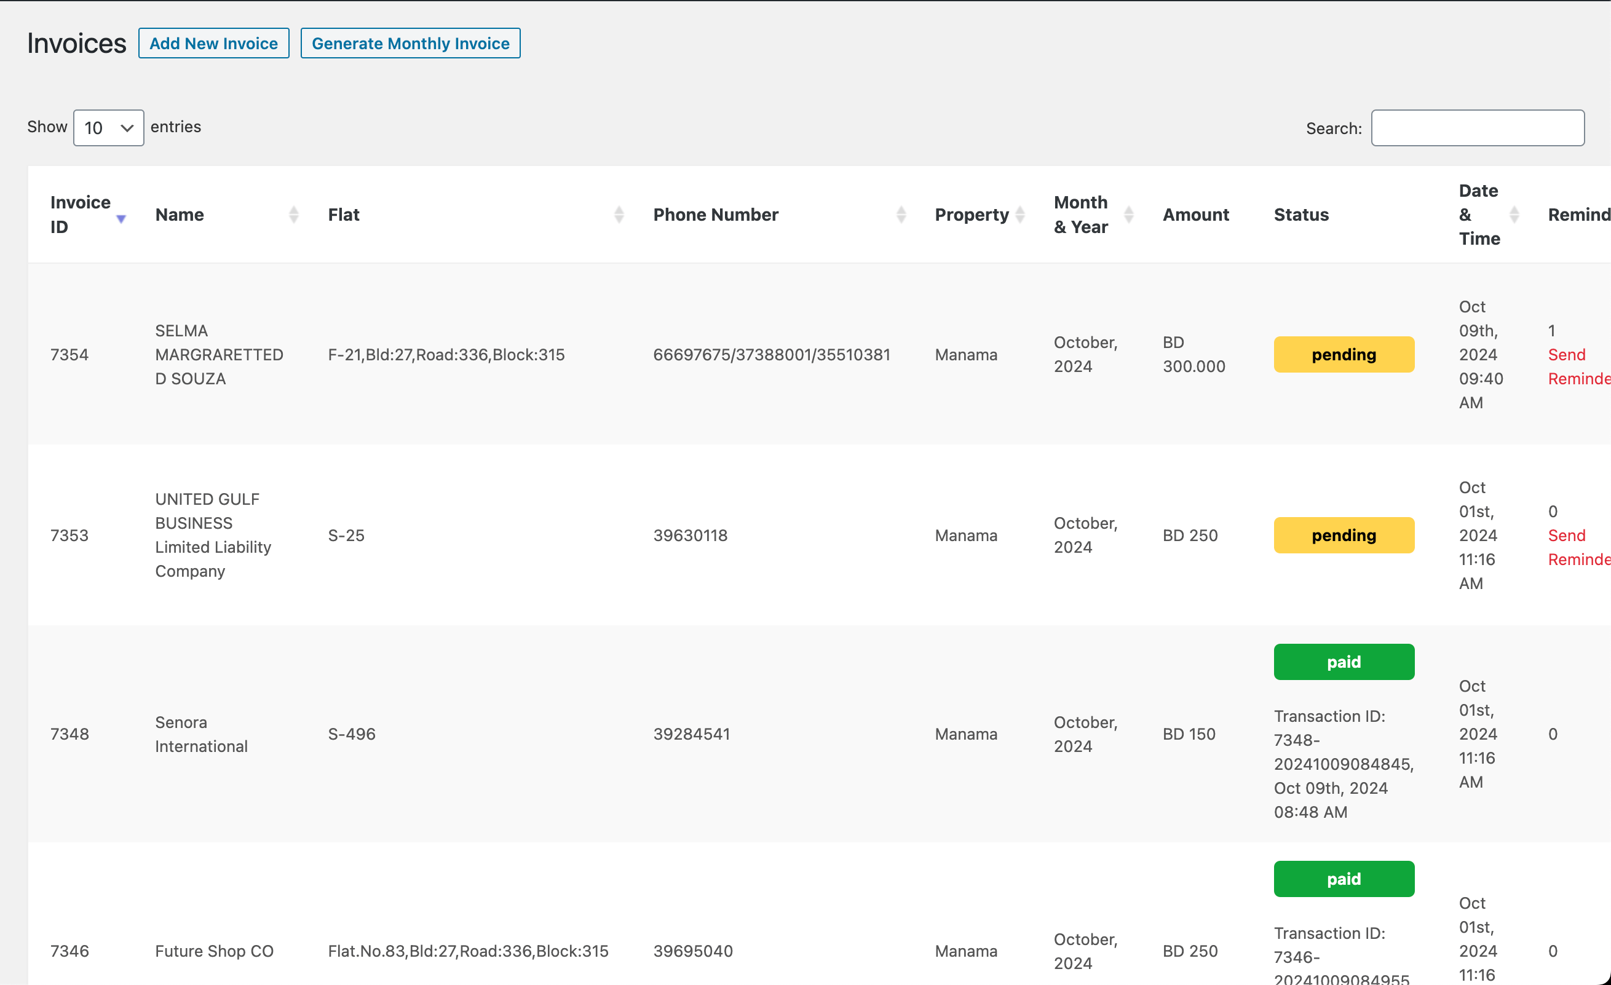Click date Oct 09th, 2024 09:40 AM
The image size is (1611, 985).
1481,354
